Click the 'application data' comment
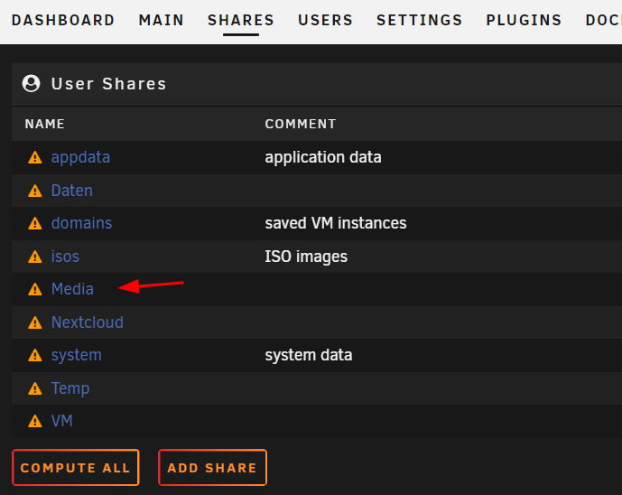Image resolution: width=622 pixels, height=495 pixels. pyautogui.click(x=323, y=157)
